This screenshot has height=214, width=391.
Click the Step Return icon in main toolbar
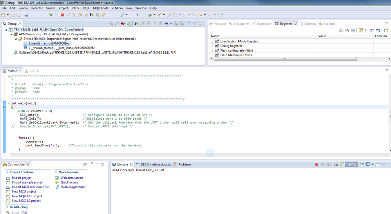click(86, 15)
